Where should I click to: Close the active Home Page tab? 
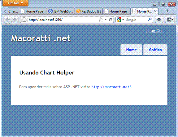click(155, 11)
